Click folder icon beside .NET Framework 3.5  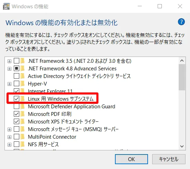pos(23,61)
